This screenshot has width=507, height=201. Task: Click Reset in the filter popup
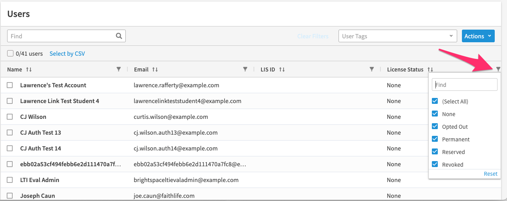(x=490, y=174)
